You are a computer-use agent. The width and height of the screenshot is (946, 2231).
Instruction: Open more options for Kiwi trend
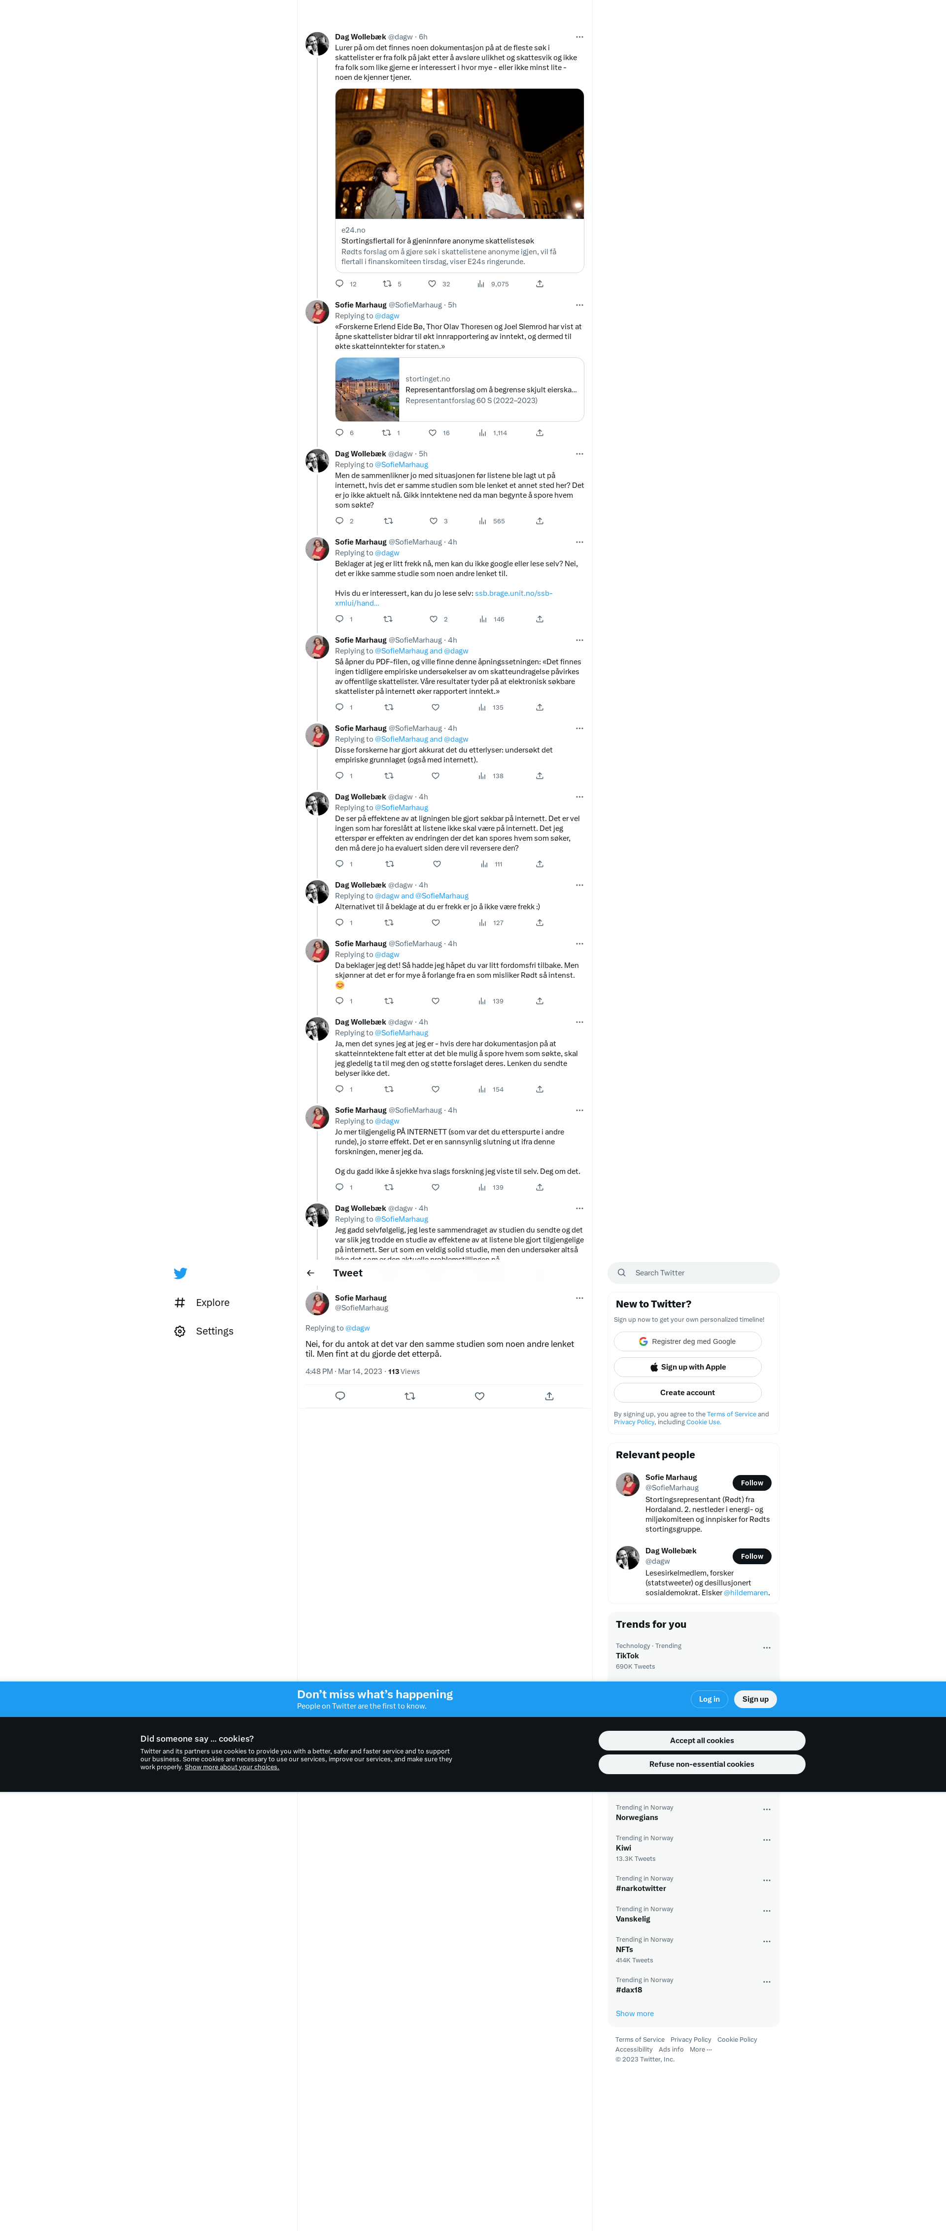click(x=766, y=1840)
